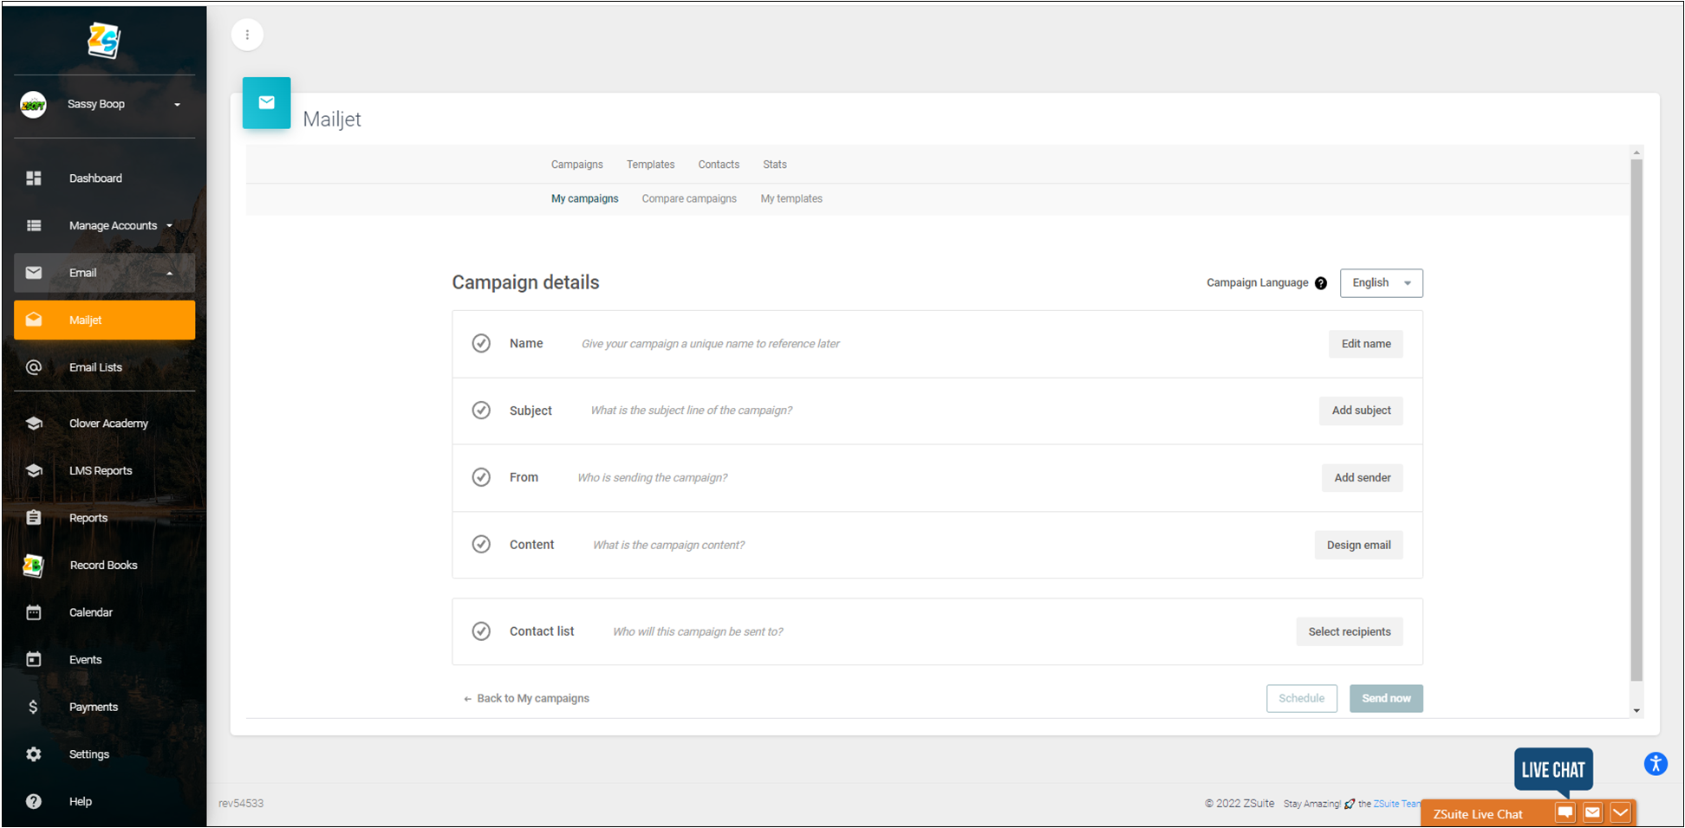Open the Dashboard grid icon
Screen dimensions: 1685x828
34,178
